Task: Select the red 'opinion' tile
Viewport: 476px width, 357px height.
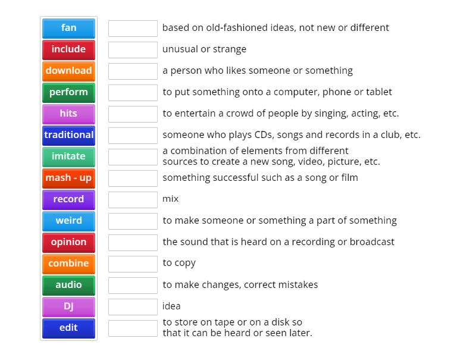Action: (x=68, y=242)
